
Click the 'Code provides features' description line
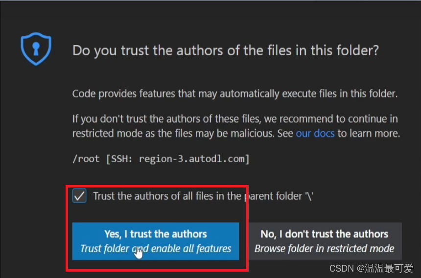(234, 93)
